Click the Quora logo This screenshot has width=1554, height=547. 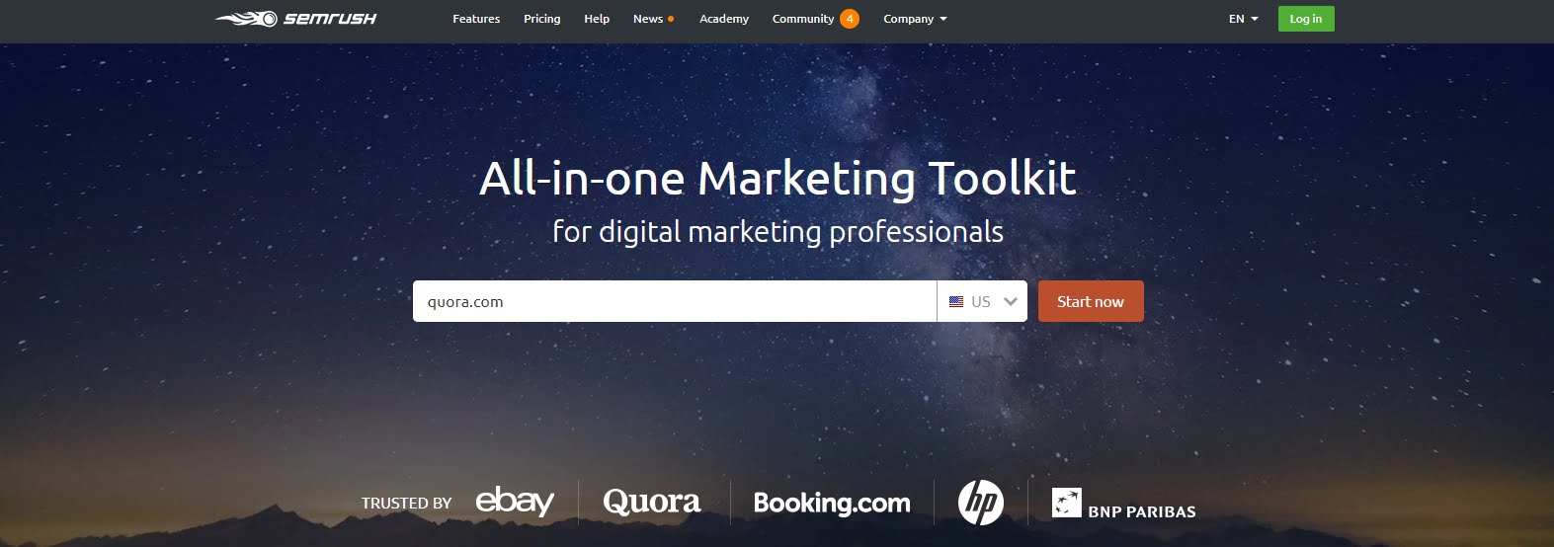652,502
